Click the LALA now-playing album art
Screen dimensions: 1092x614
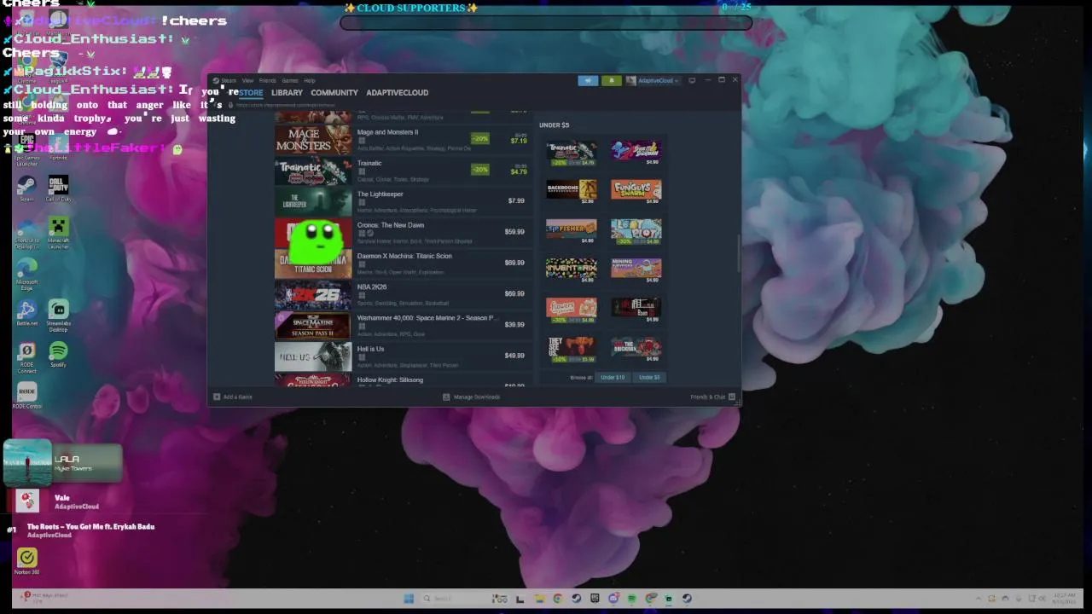pos(27,462)
